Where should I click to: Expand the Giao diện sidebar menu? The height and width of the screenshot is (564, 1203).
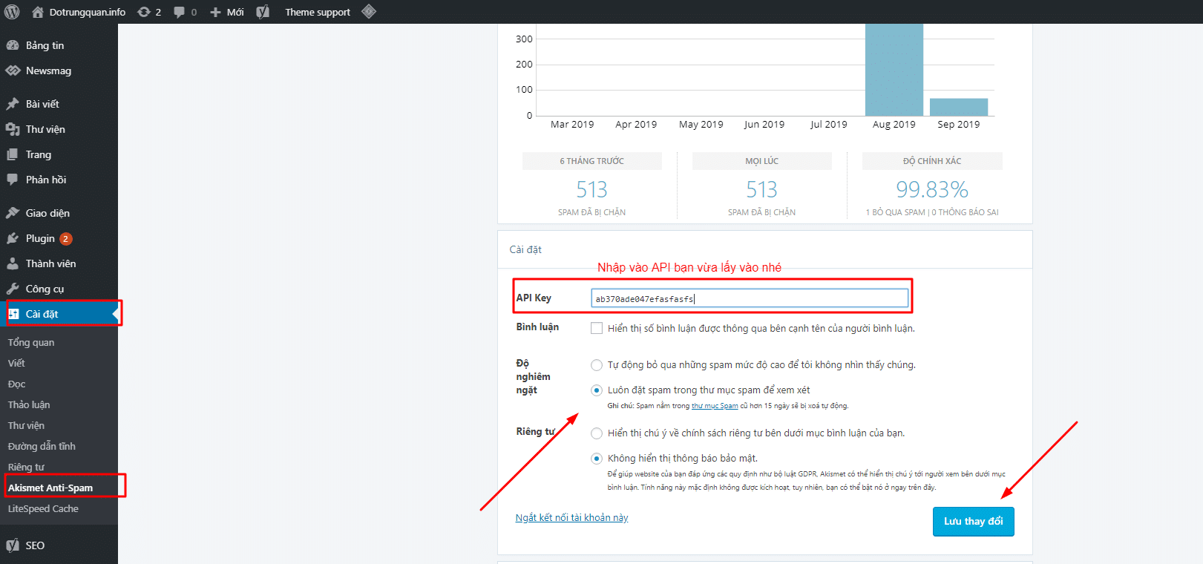coord(47,213)
